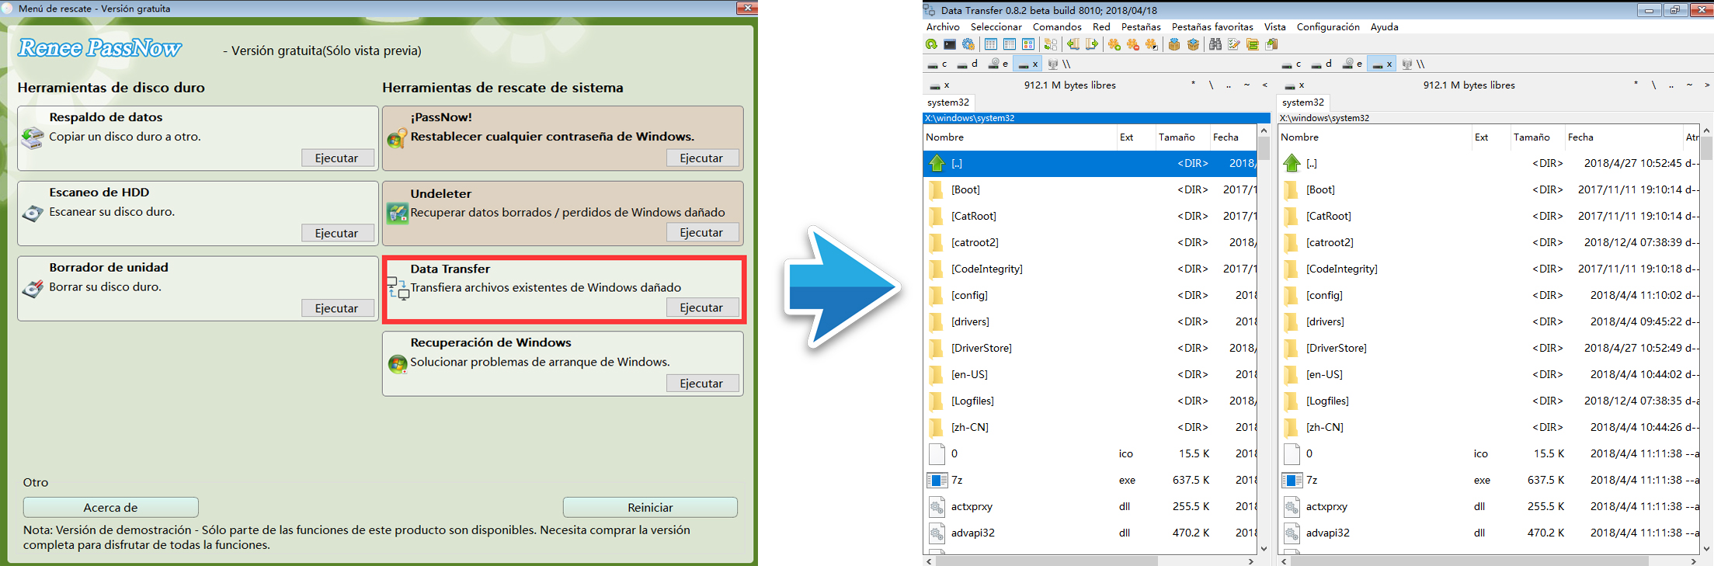Open the Comandos menu
This screenshot has height=566, width=1714.
pos(1057,26)
